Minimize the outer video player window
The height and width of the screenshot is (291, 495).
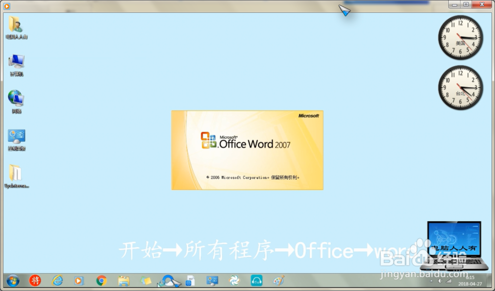(454, 4)
